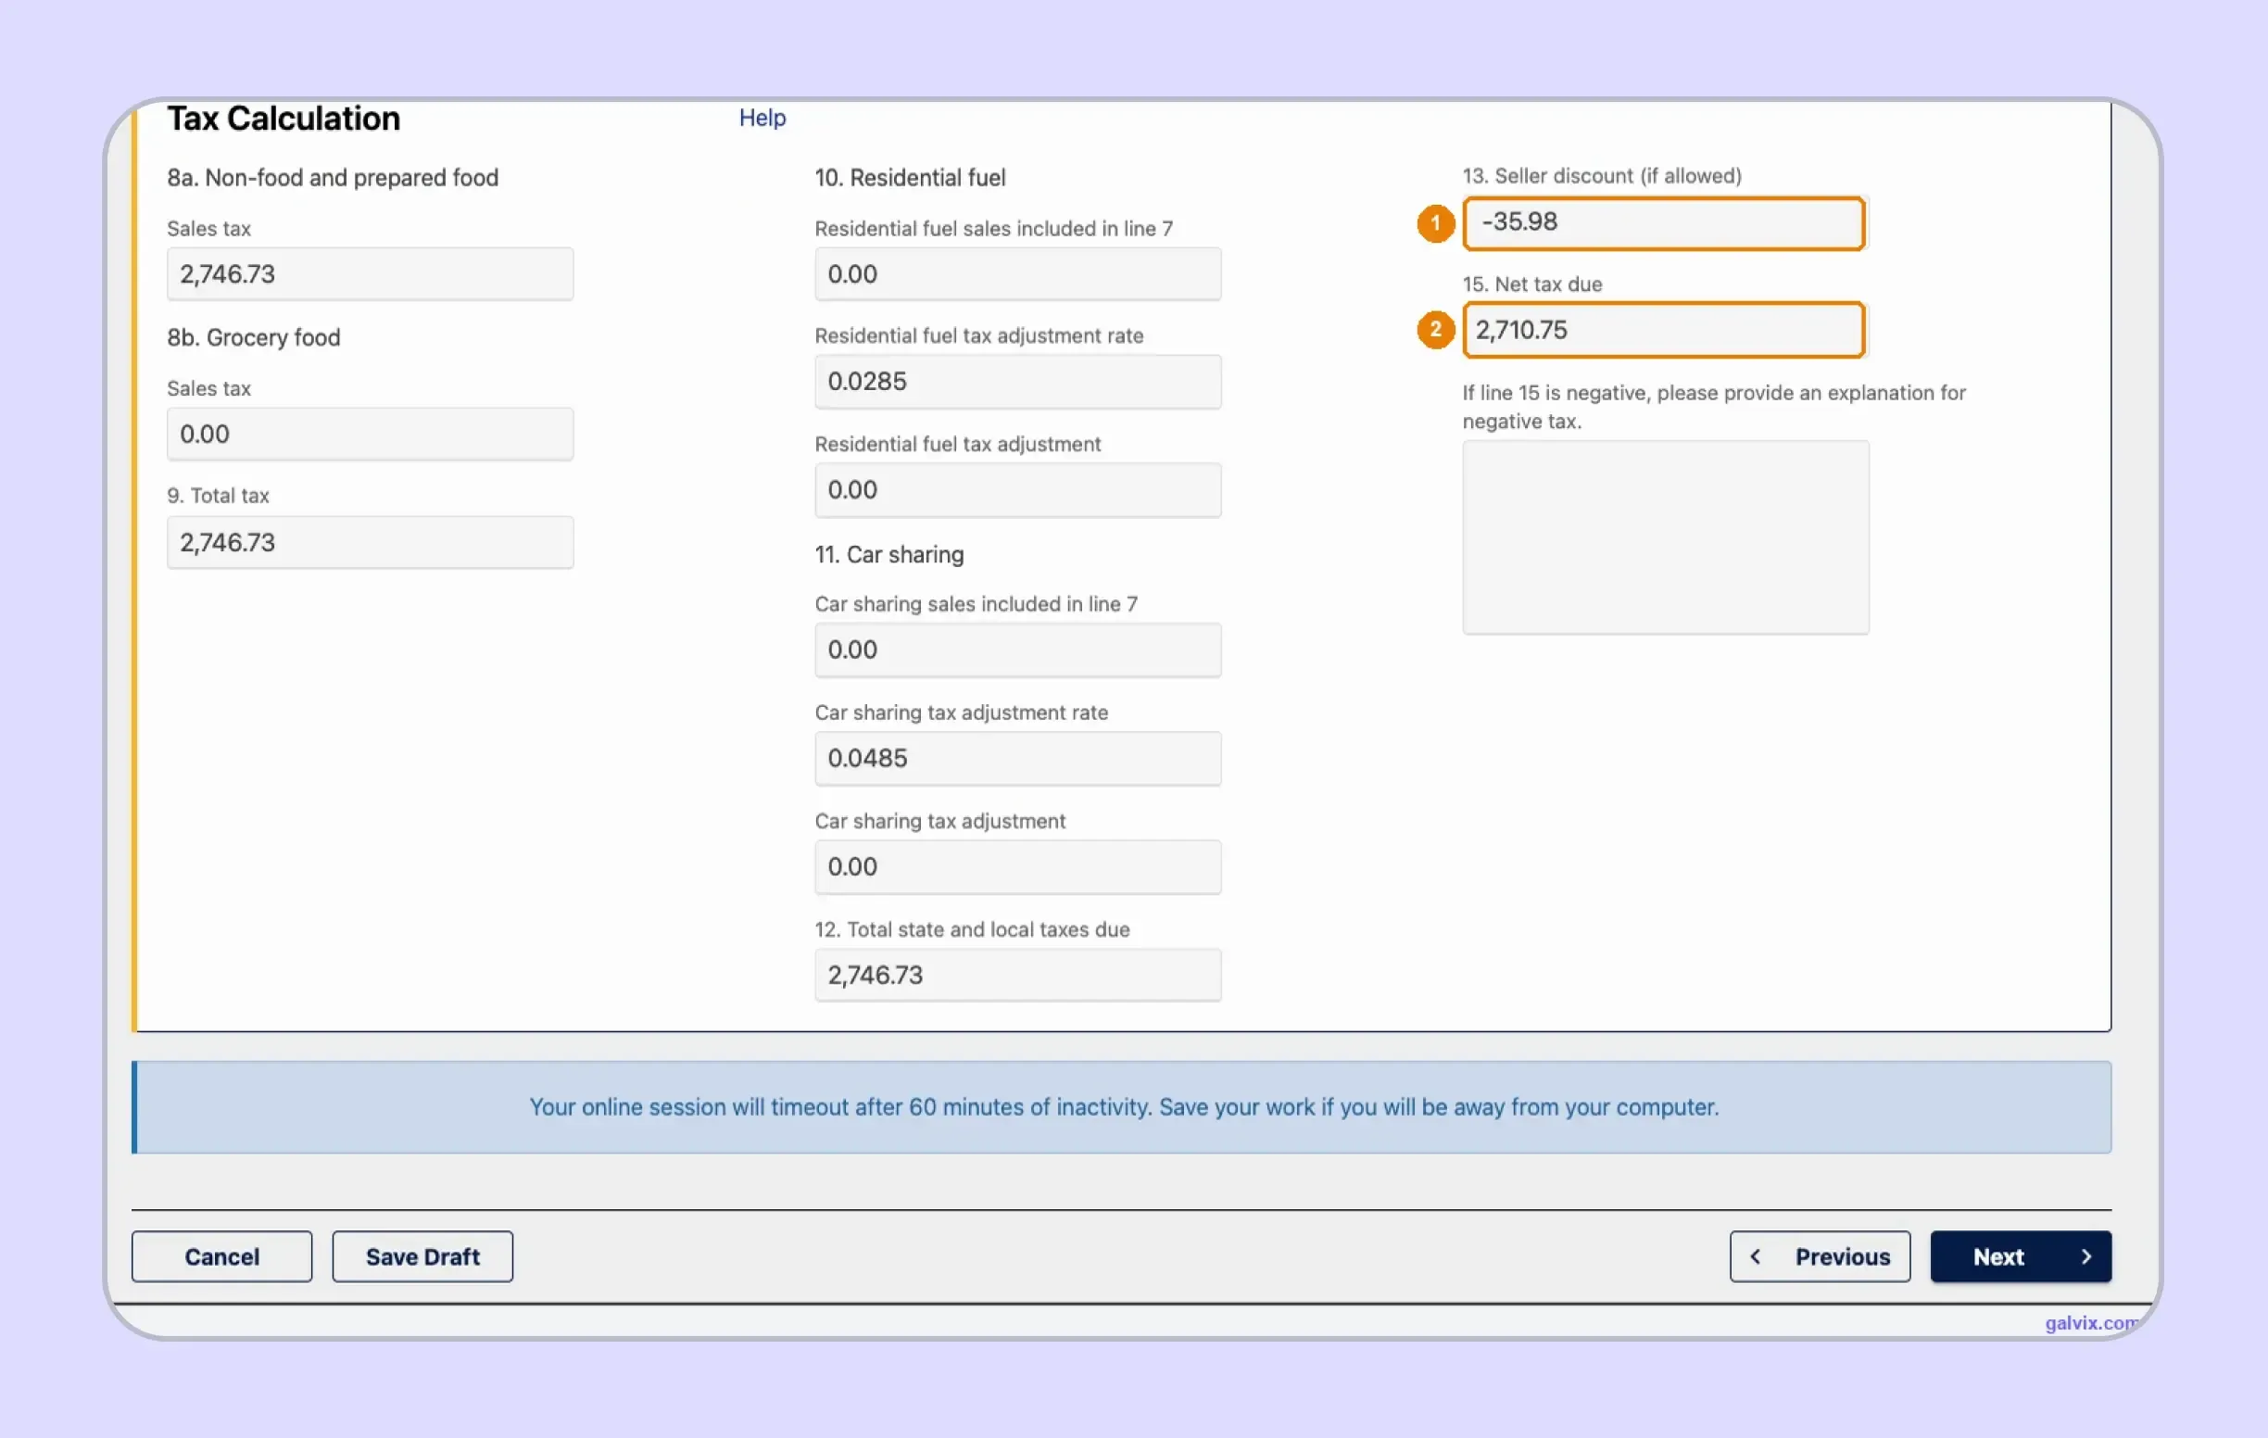Click the Car sharing tax adjustment amount field

click(1018, 866)
